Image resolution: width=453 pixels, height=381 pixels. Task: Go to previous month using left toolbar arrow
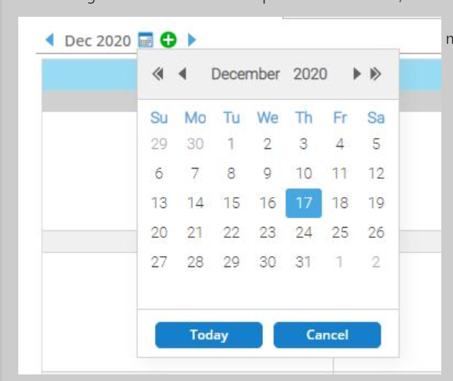point(50,40)
